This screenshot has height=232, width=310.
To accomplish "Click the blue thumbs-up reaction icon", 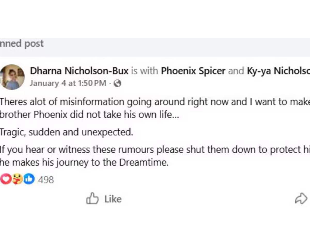I will [29, 179].
